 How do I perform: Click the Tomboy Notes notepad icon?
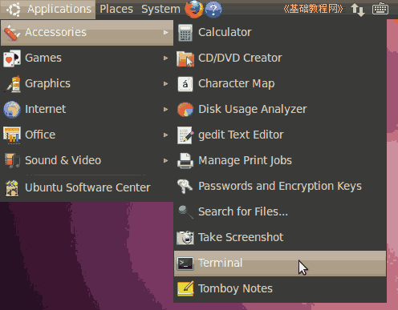[x=185, y=288]
